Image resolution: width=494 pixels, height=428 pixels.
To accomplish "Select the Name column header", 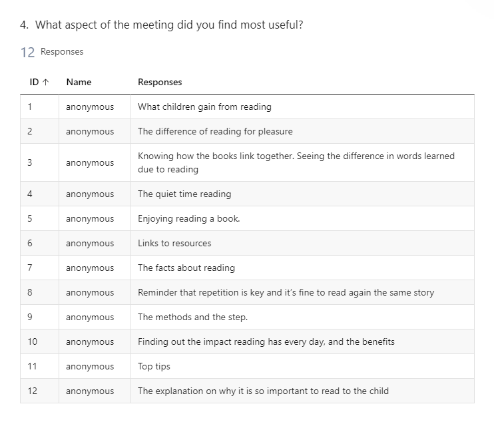I will 79,82.
